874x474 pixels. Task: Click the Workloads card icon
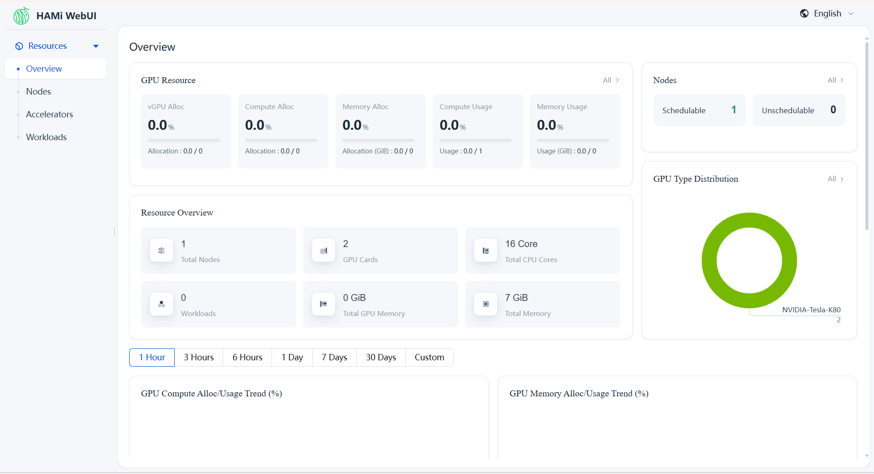click(x=162, y=304)
